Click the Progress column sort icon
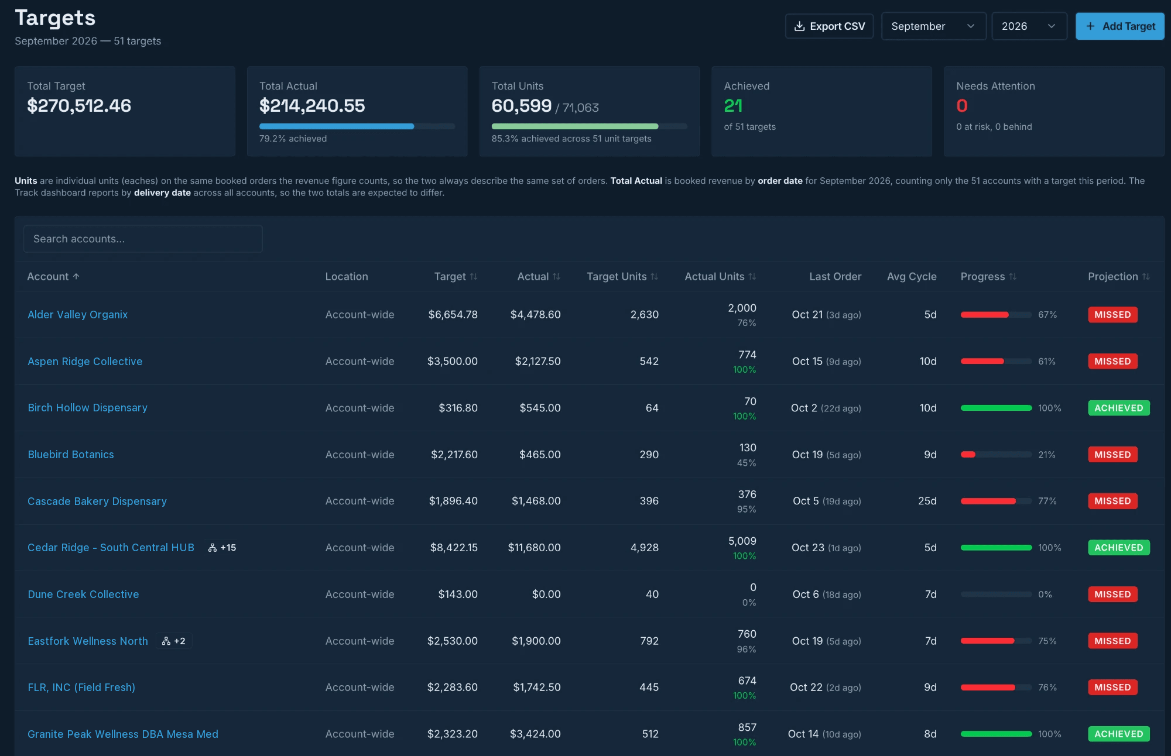Viewport: 1171px width, 756px height. 1012,276
